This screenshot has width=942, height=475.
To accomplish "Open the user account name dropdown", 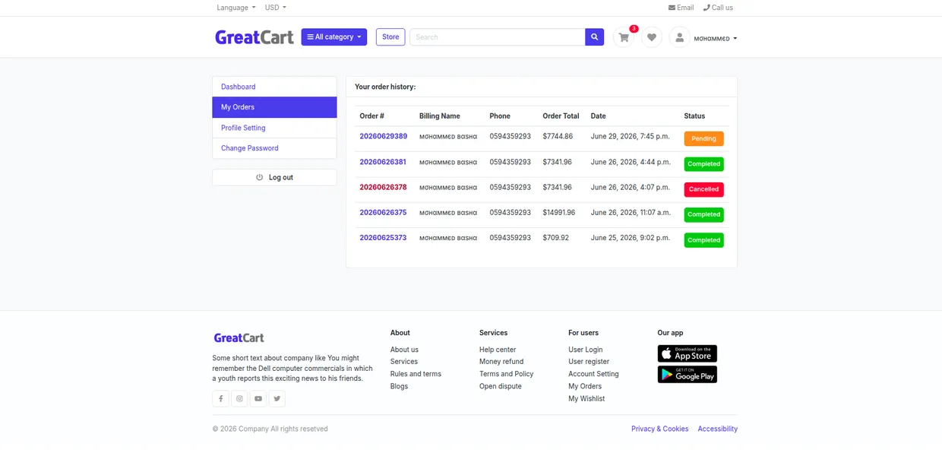I will pyautogui.click(x=716, y=38).
